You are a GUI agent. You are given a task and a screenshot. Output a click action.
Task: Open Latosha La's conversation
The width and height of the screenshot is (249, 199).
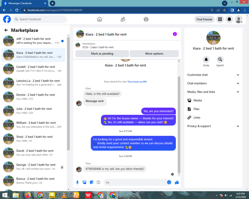(x=33, y=83)
